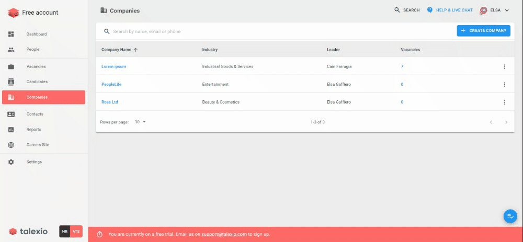This screenshot has width=523, height=242.
Task: Click PeopleLife vacancies count 0
Action: click(402, 84)
